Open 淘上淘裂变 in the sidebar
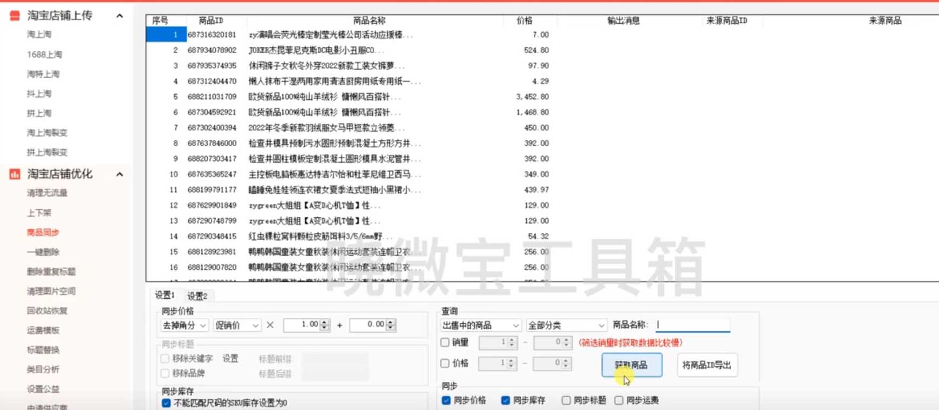Viewport: 939px width, 410px height. tap(47, 133)
